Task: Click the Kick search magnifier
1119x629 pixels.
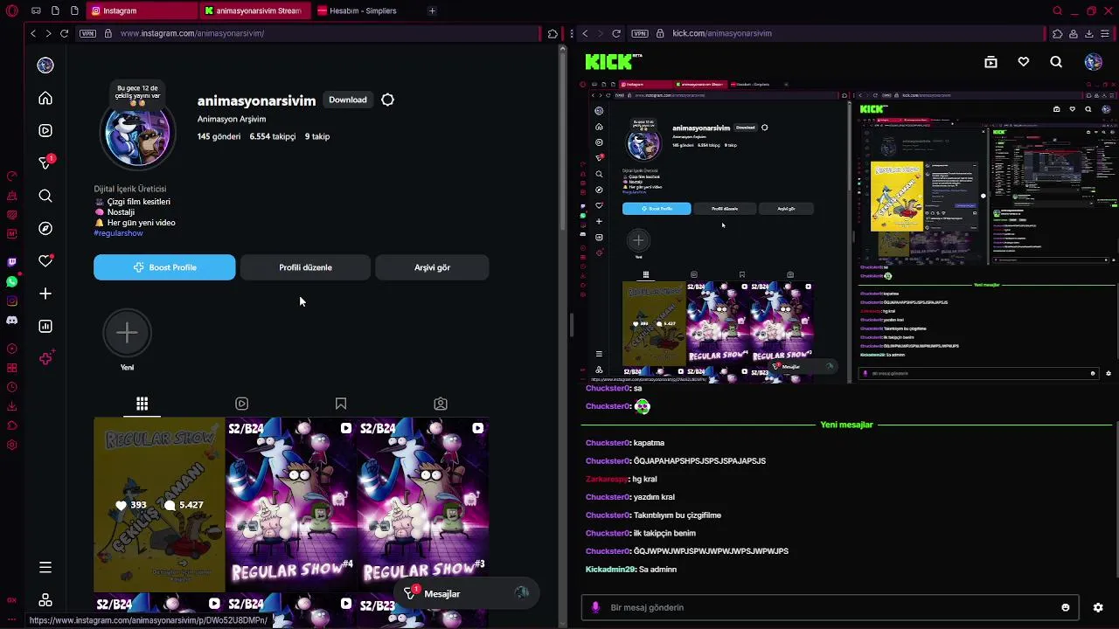Action: 1056,62
